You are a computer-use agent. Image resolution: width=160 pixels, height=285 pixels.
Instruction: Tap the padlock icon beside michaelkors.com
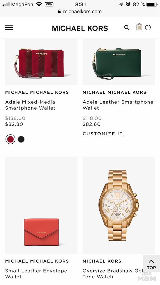tap(59, 12)
